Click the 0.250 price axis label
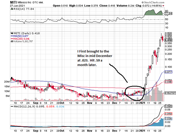This screenshot has height=133, width=176. (x=168, y=50)
